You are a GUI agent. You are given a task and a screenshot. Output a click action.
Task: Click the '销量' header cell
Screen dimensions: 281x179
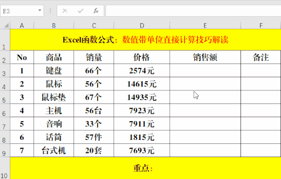(94, 57)
